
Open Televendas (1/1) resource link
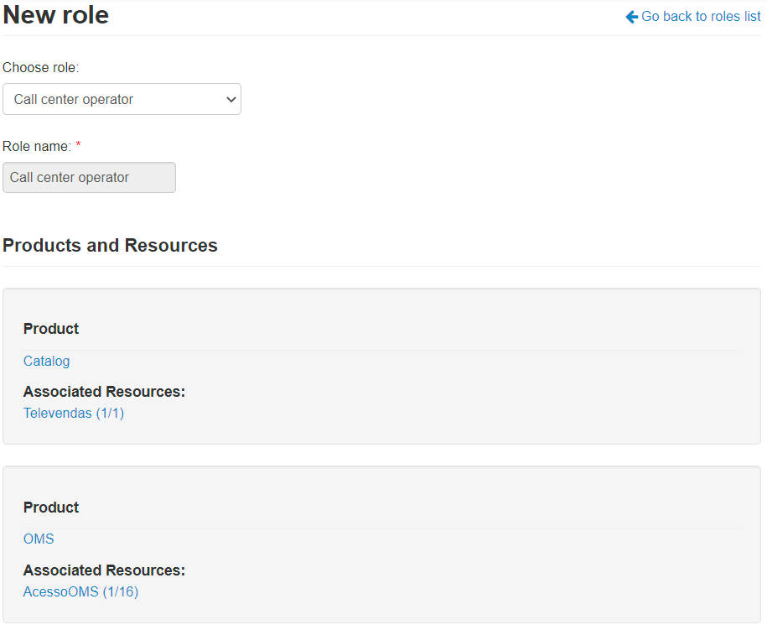[x=74, y=413]
